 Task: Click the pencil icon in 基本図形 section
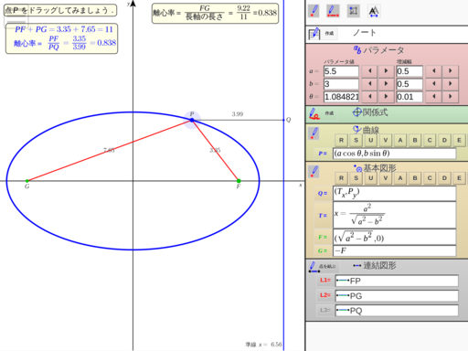coord(314,171)
